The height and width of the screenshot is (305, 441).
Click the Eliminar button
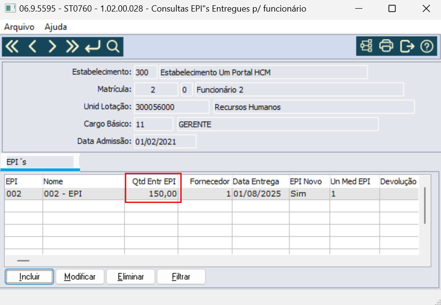pyautogui.click(x=131, y=277)
